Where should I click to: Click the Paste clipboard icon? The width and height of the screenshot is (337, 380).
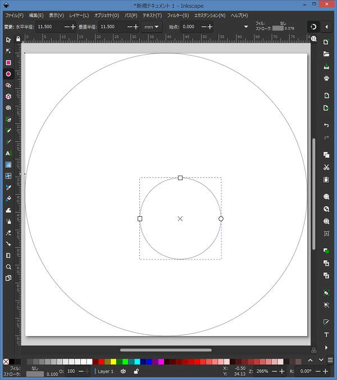point(326,180)
